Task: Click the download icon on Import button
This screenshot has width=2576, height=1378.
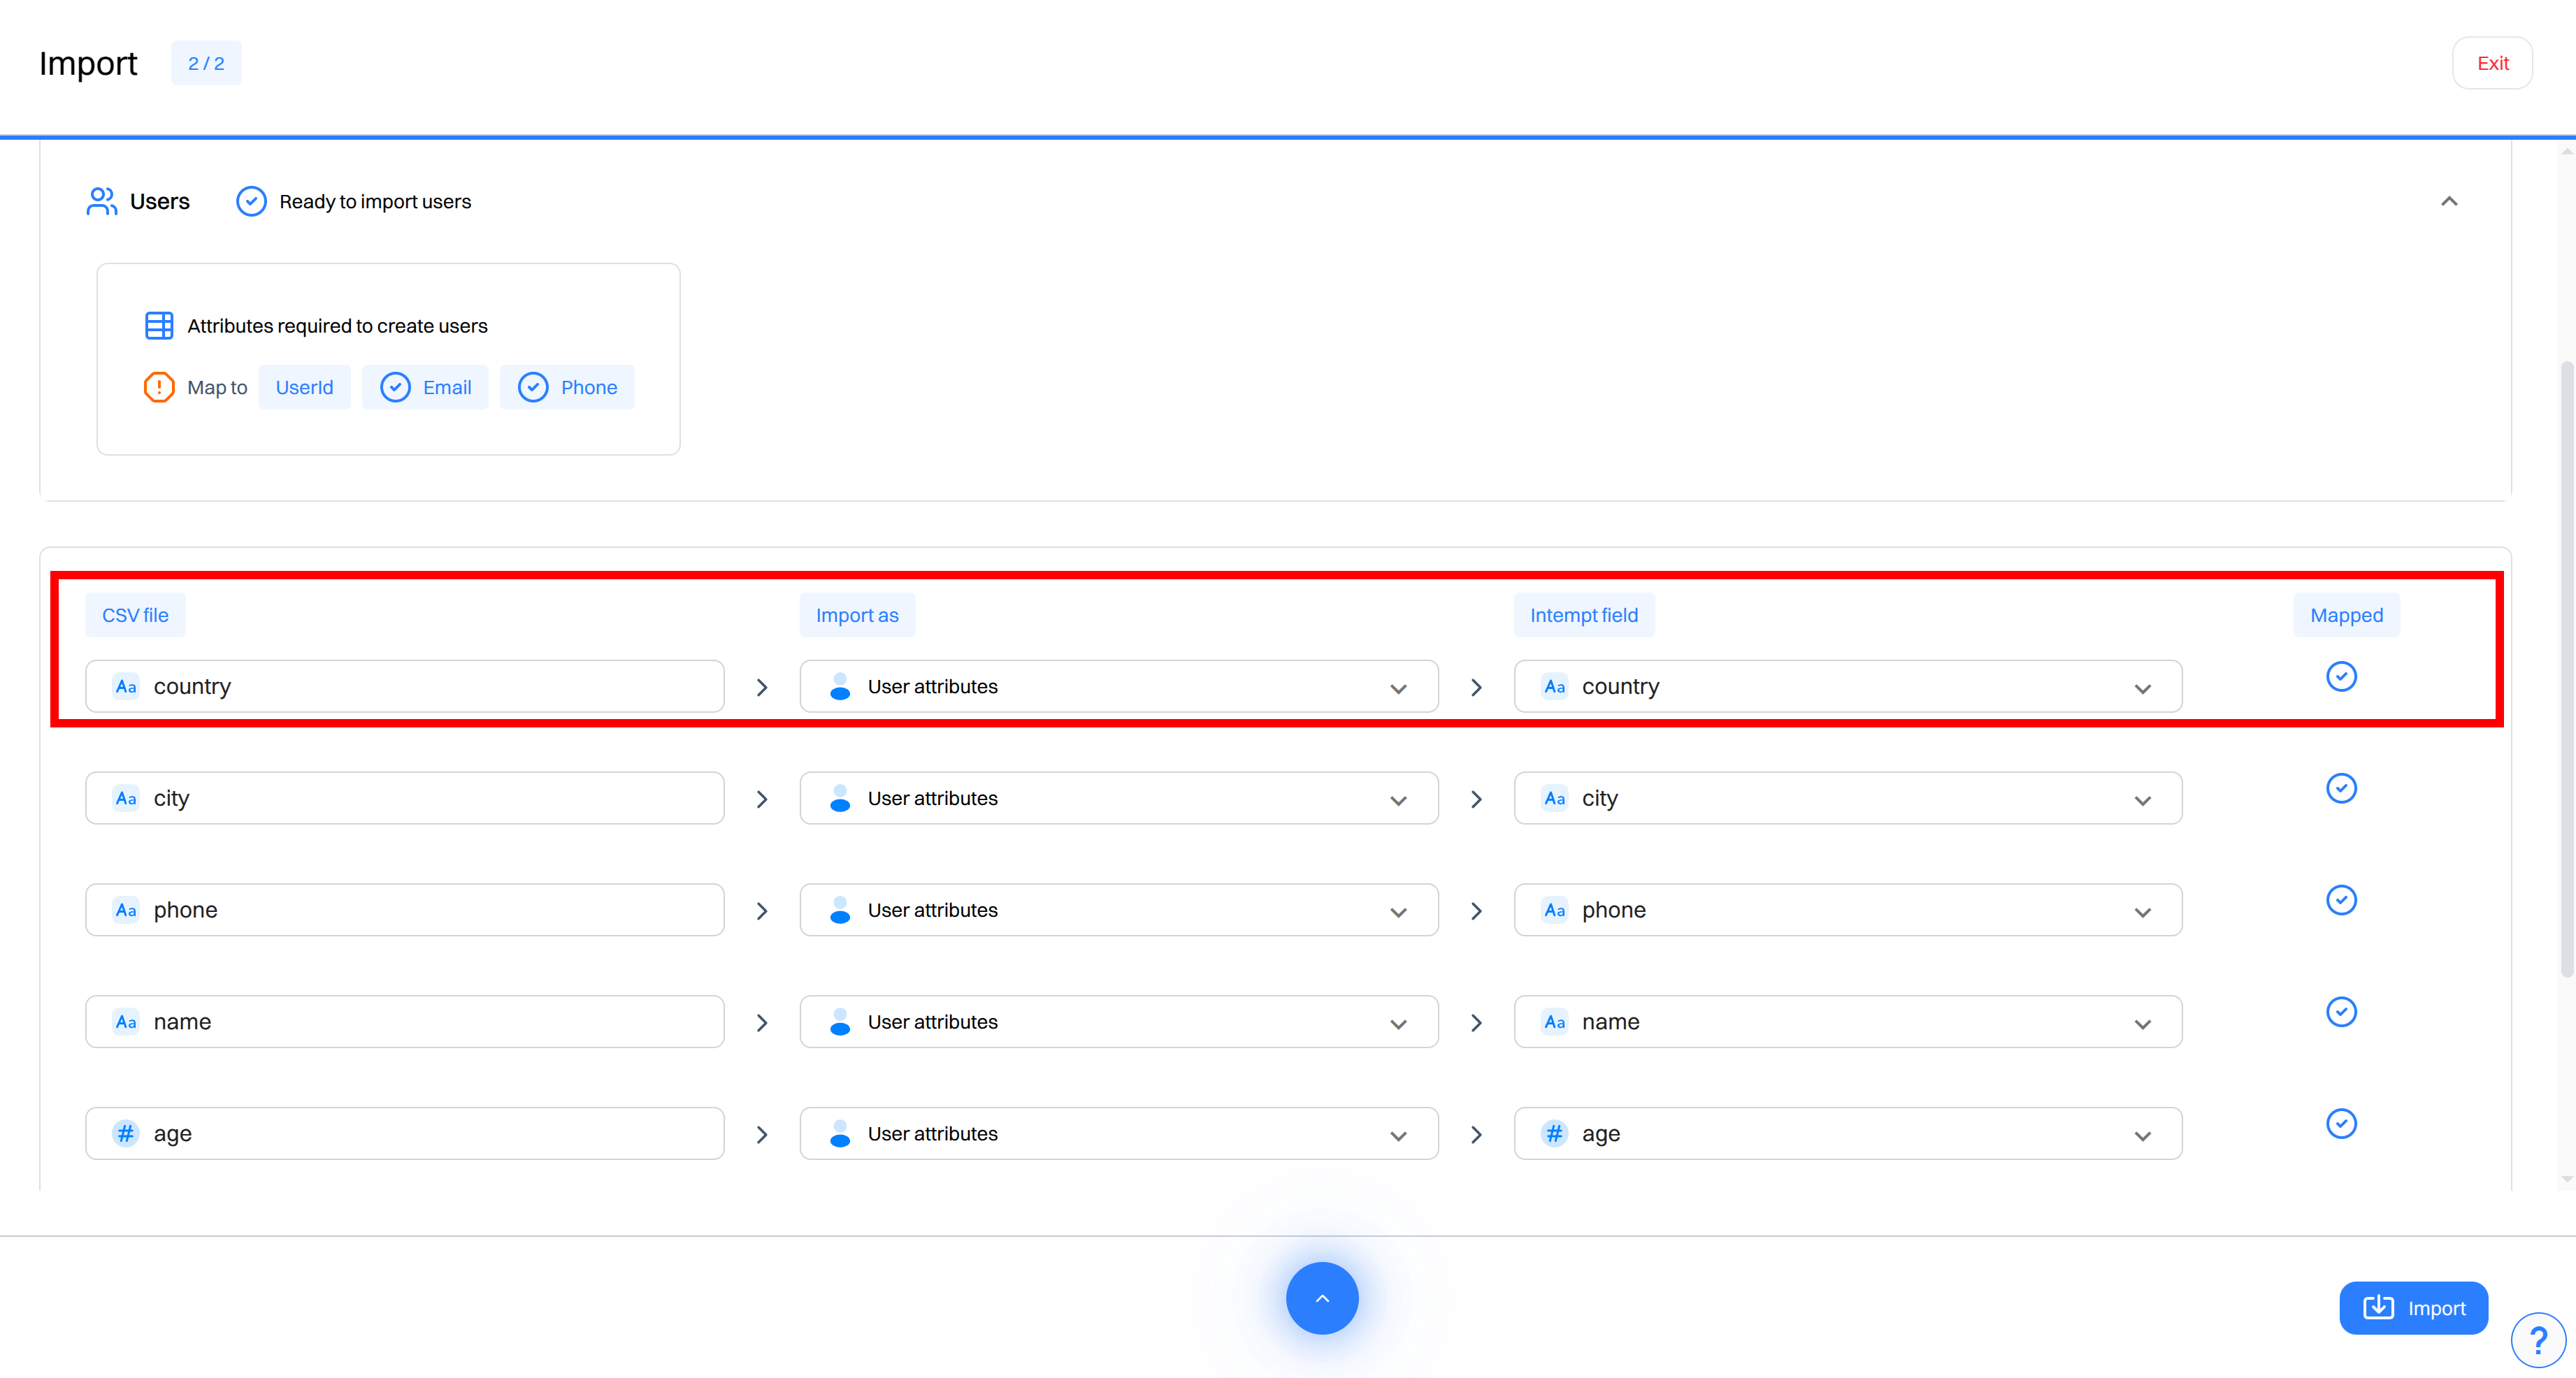Action: [x=2378, y=1308]
